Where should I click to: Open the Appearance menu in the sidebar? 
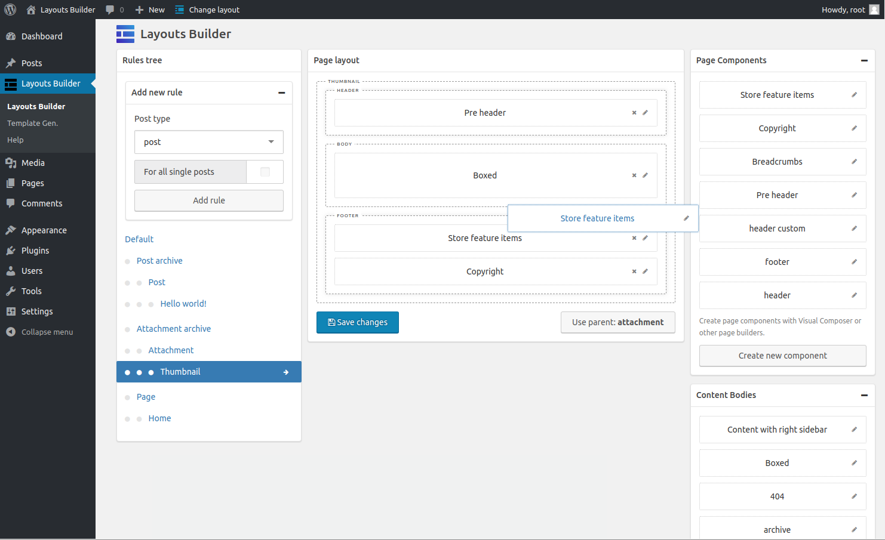44,230
